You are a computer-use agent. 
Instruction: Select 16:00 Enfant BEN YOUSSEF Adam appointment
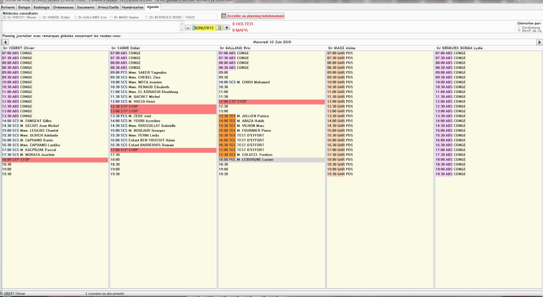(x=163, y=140)
